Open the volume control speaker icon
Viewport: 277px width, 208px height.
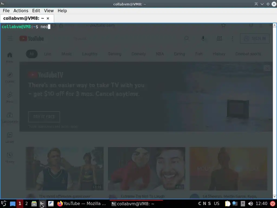pyautogui.click(x=250, y=204)
